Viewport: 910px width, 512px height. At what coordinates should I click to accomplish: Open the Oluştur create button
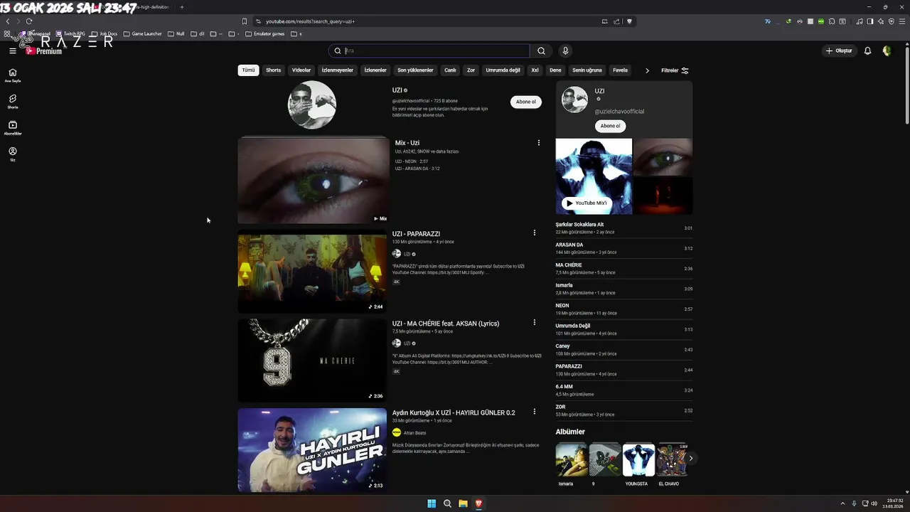click(839, 50)
